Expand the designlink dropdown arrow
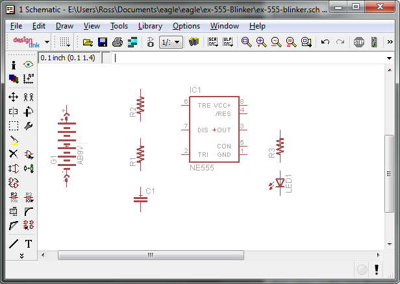 (x=47, y=42)
